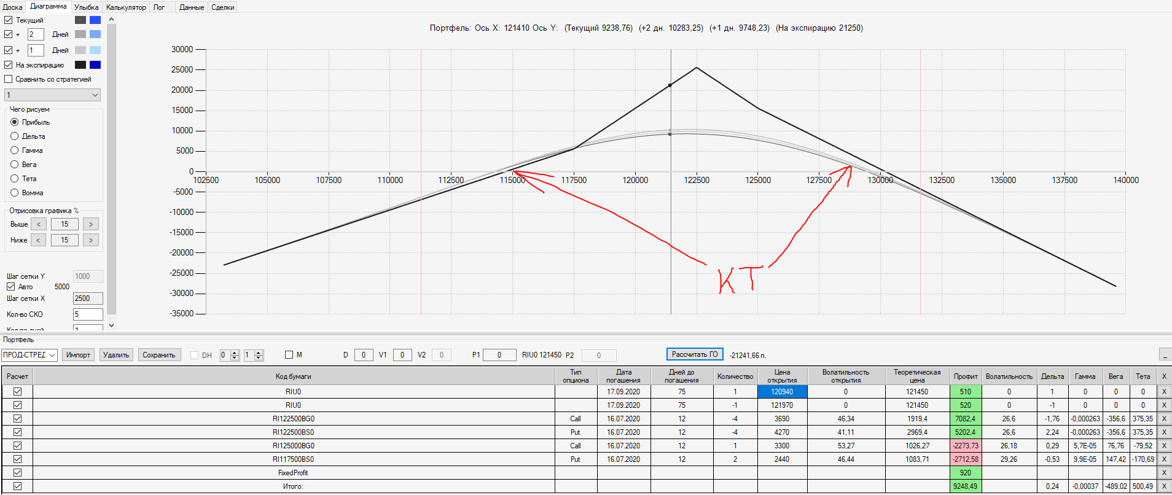
Task: Pick the dark blue swatch for На экспирацию
Action: 95,64
